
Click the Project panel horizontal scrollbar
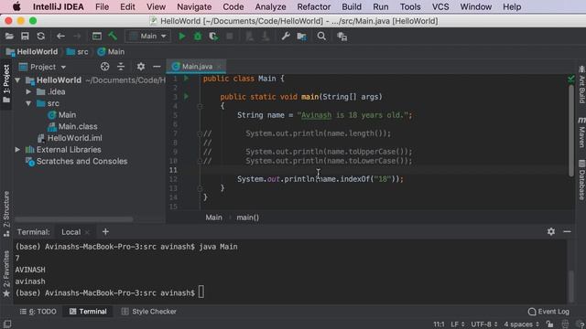74,219
